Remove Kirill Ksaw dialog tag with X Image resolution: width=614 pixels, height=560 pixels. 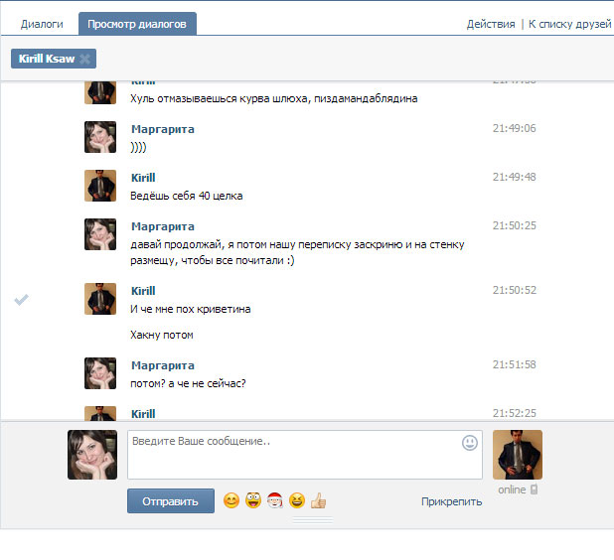(x=85, y=59)
